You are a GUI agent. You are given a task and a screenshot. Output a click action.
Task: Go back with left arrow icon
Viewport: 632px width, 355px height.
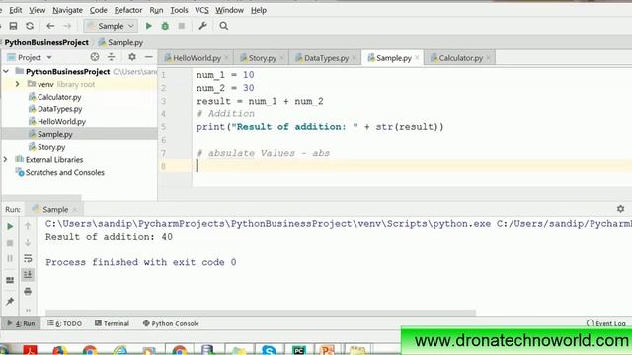coord(50,26)
